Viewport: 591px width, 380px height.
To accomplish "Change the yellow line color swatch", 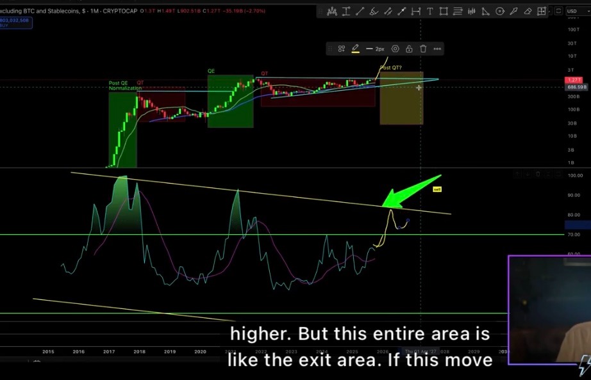I will (355, 49).
